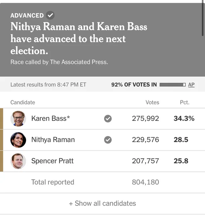Click the checkmark next to Karen Bass
Screen dimensions: 205x216
[108, 118]
